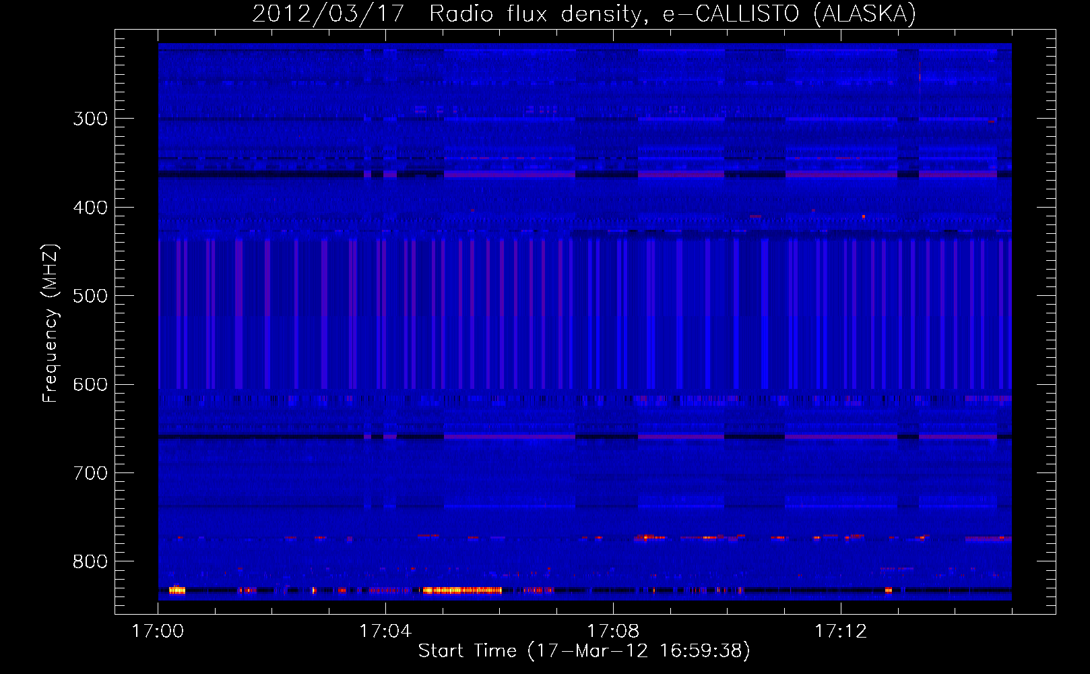Screen dimensions: 1090x674
Task: Click the 700 frequency tick label
Action: pos(90,473)
